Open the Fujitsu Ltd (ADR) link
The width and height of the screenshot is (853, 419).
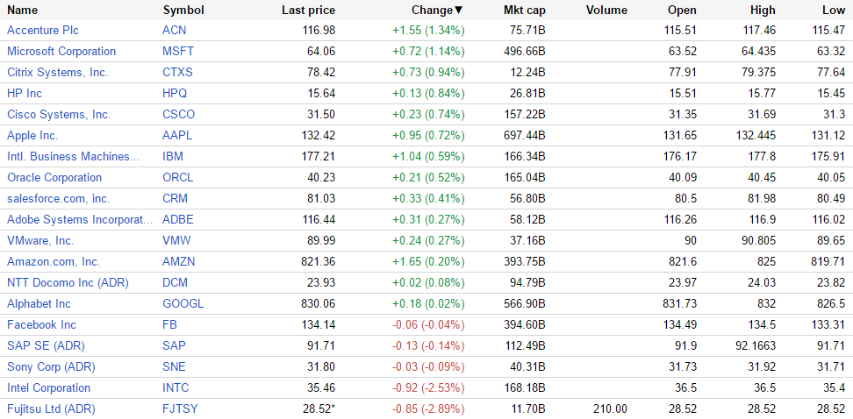51,408
